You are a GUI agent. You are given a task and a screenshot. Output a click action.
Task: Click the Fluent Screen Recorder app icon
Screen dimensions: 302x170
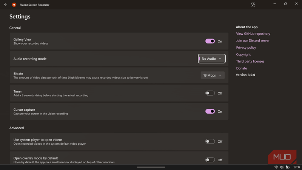click(x=14, y=5)
